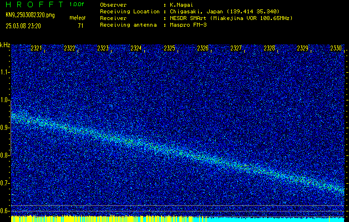Click the observer name K.Nagai
Viewport: 349px width, 222px height.
(x=181, y=5)
